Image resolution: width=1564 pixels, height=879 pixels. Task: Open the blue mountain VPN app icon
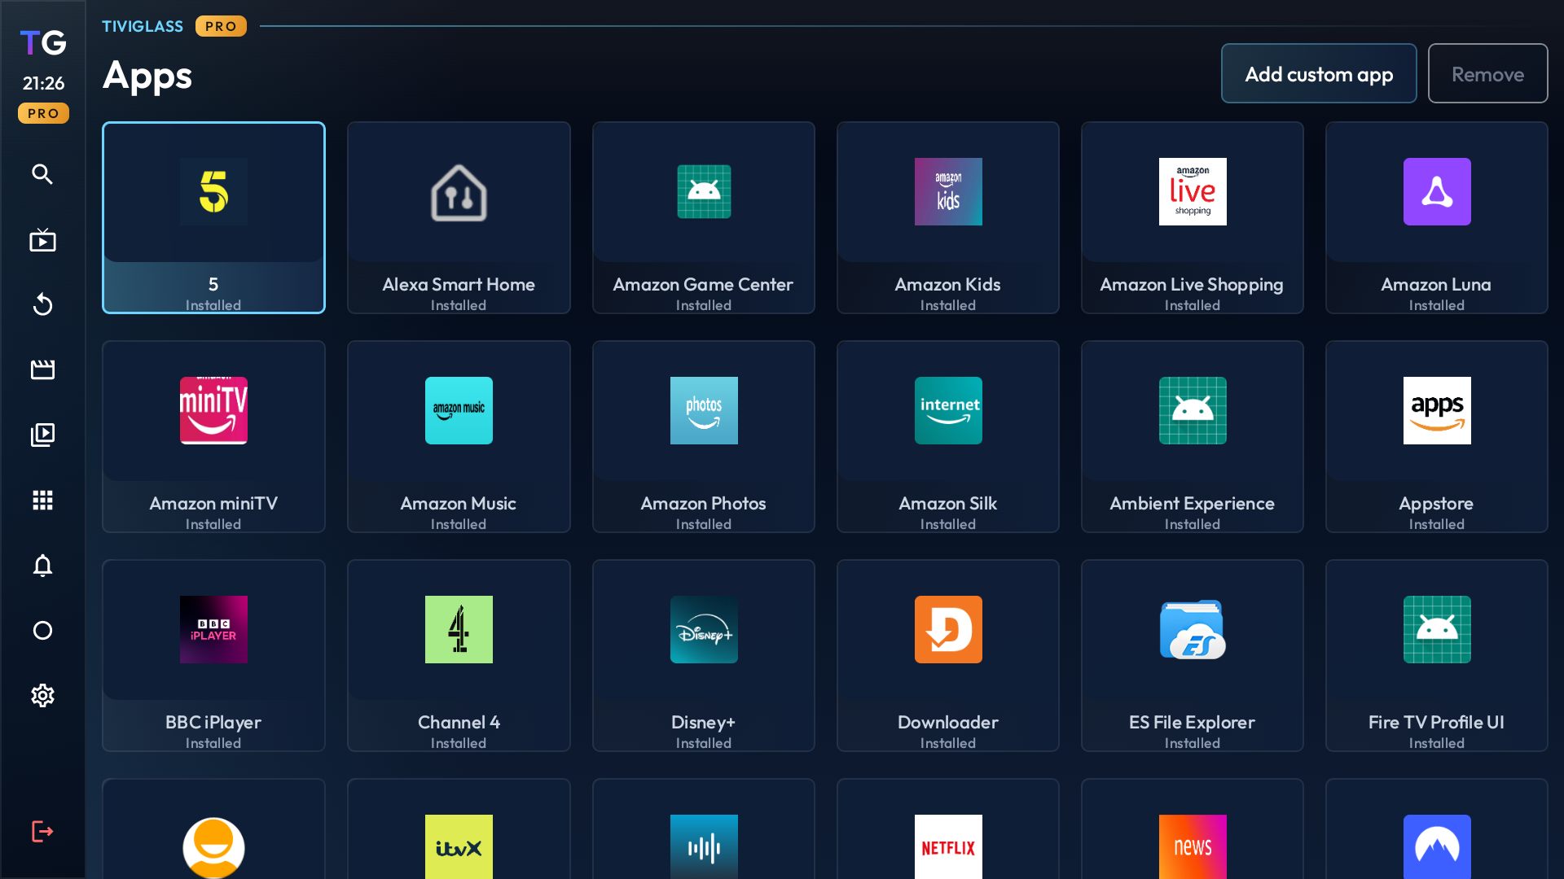[1437, 846]
